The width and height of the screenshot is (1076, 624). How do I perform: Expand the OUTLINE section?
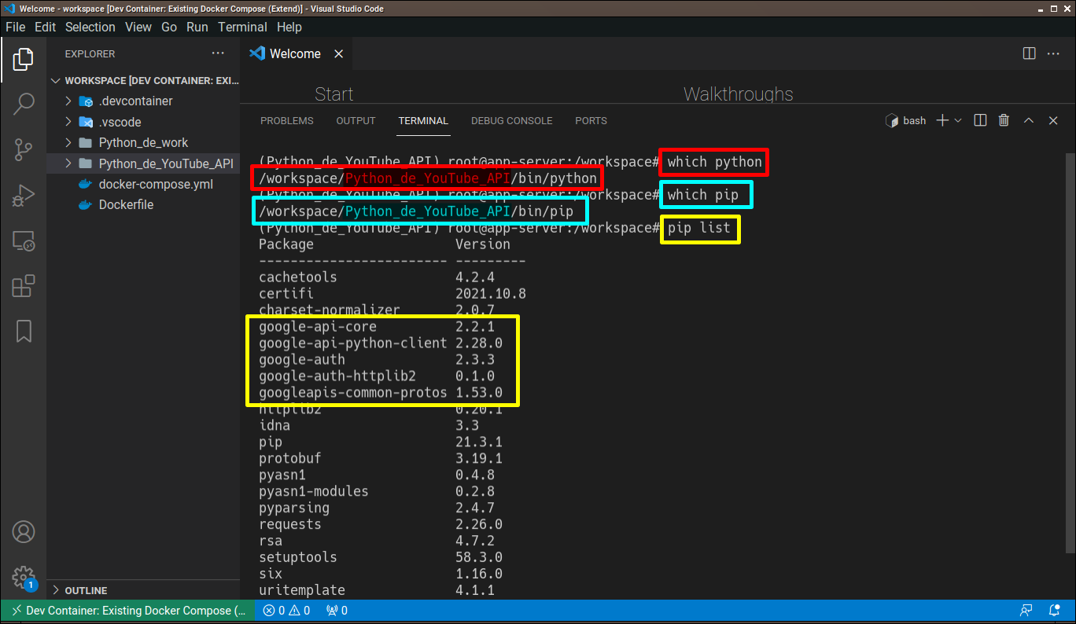(x=55, y=589)
